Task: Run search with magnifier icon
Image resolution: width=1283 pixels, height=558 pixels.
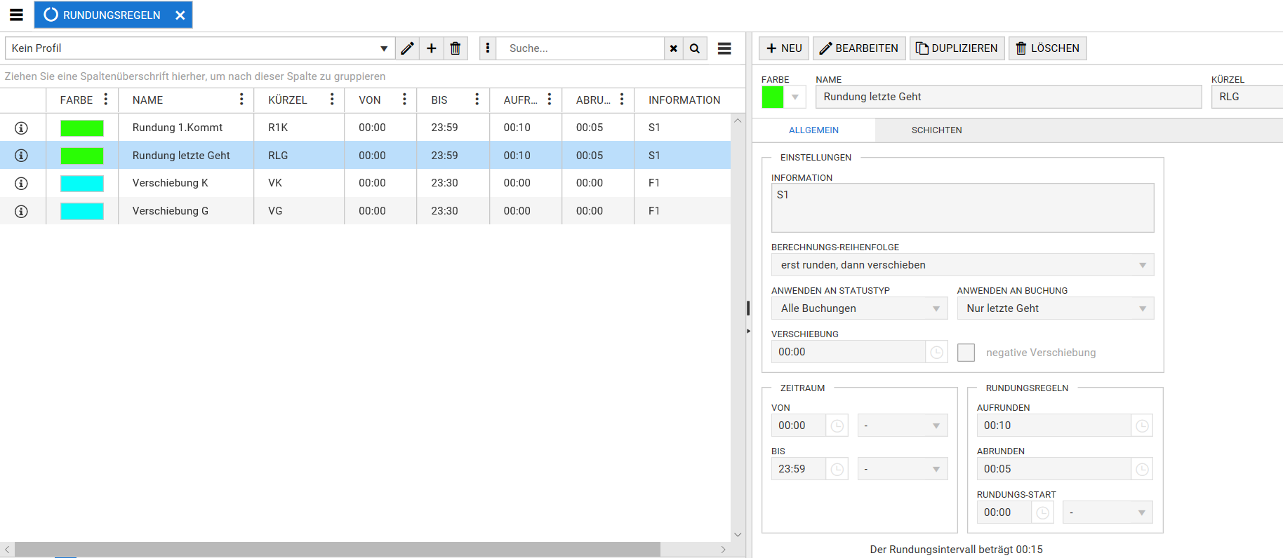Action: tap(695, 48)
